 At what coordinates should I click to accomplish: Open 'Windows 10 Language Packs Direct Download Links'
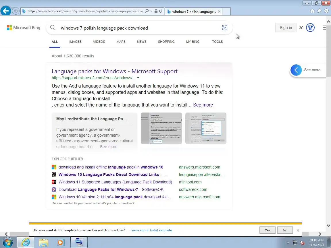tap(113, 175)
